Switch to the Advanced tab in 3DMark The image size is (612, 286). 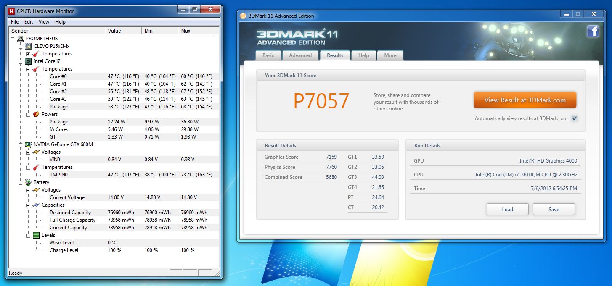coord(300,55)
